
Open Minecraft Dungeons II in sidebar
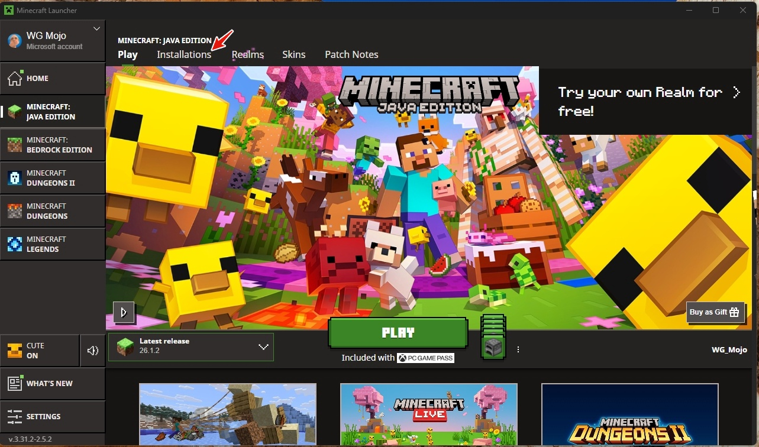[x=53, y=178]
